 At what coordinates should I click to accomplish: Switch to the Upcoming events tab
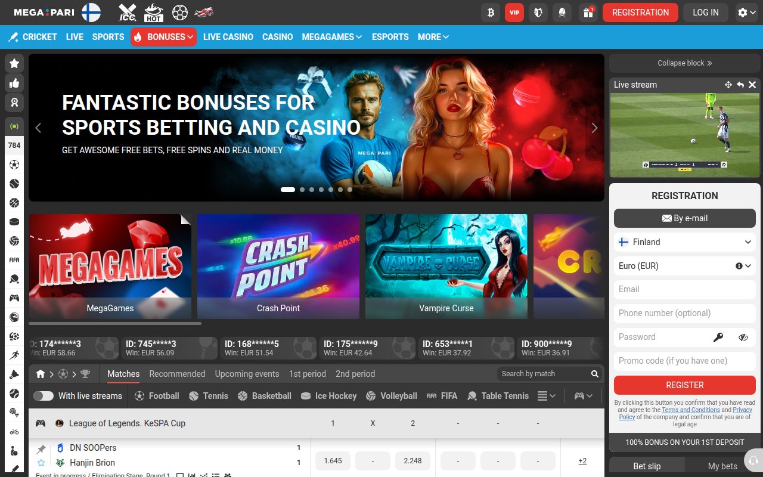click(247, 374)
